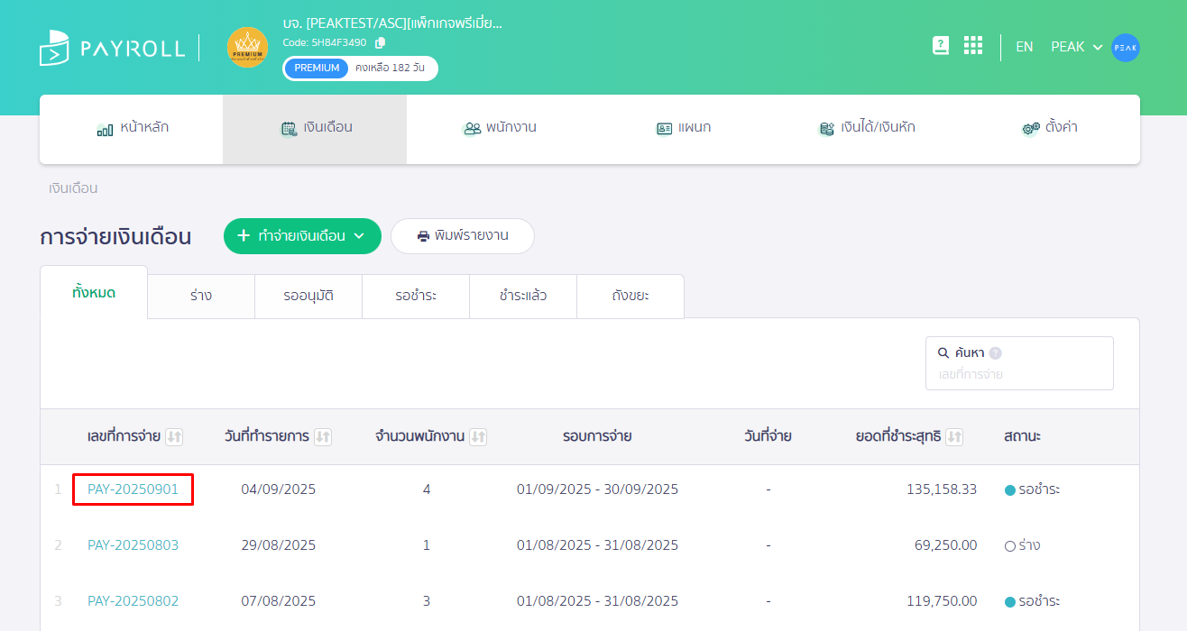
Task: Click period in PAY-20250803 row
Action: pos(597,545)
